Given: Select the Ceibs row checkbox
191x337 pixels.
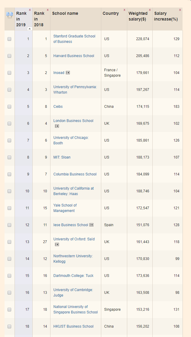Looking at the screenshot, I should [9, 107].
